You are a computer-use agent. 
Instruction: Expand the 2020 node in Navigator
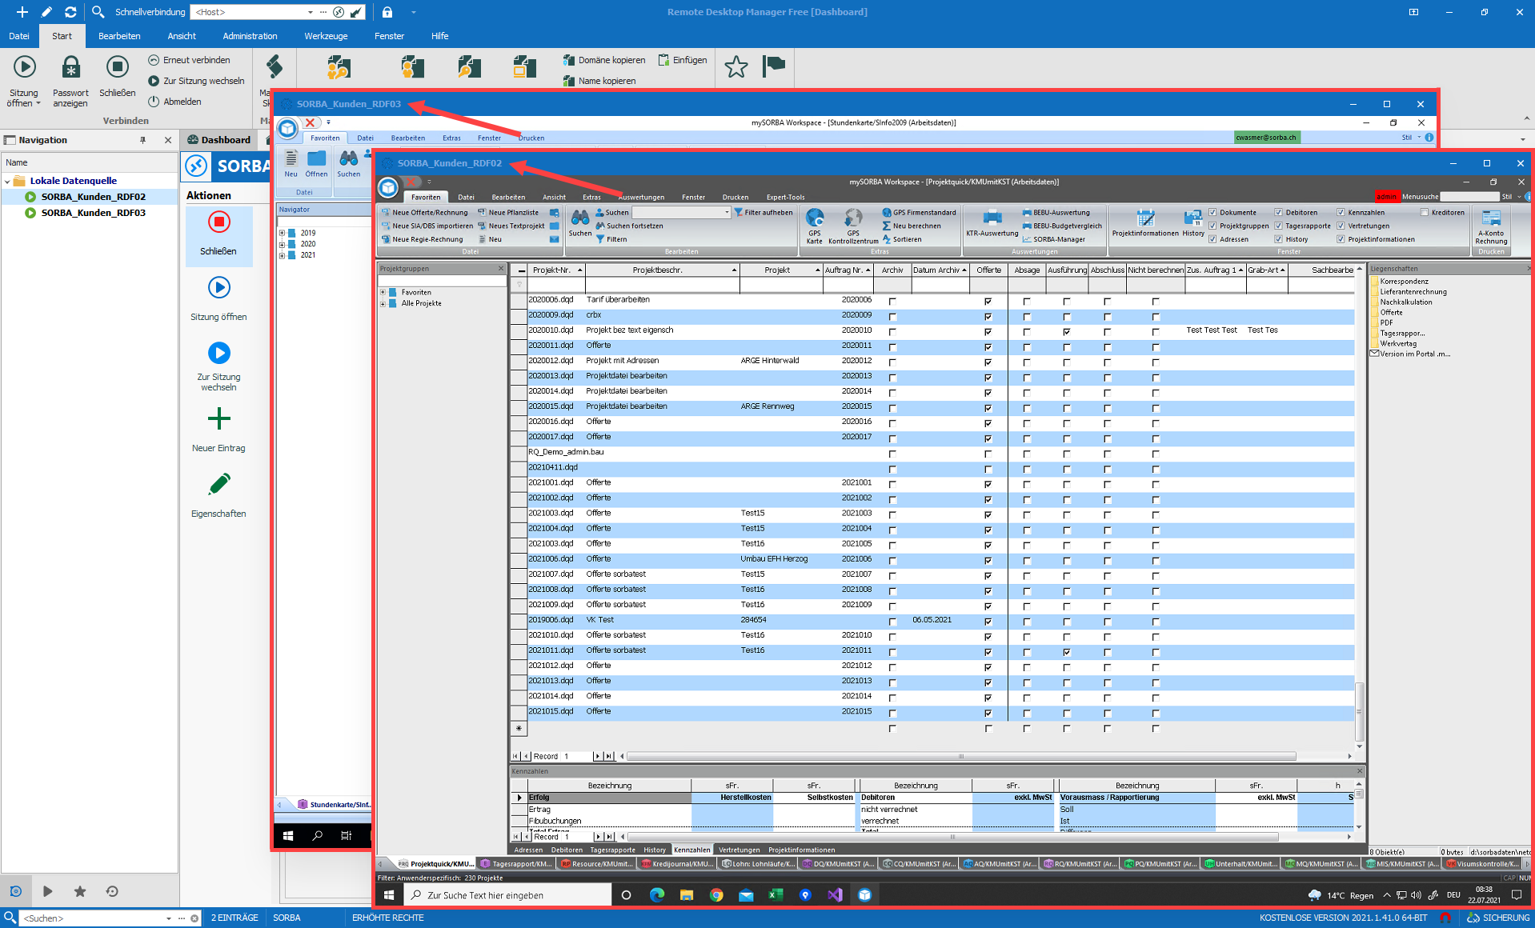click(282, 244)
